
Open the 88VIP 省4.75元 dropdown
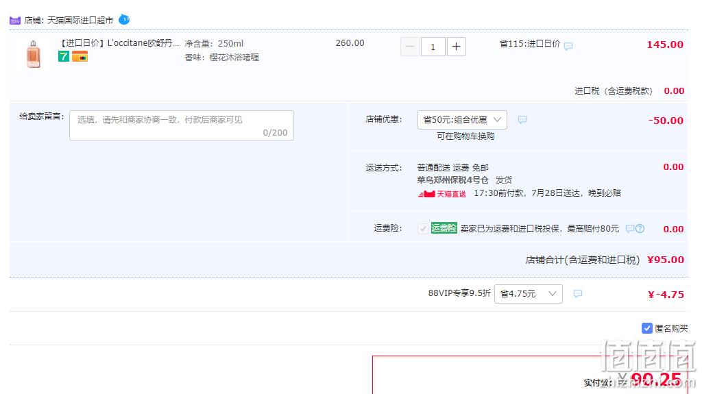pos(529,294)
